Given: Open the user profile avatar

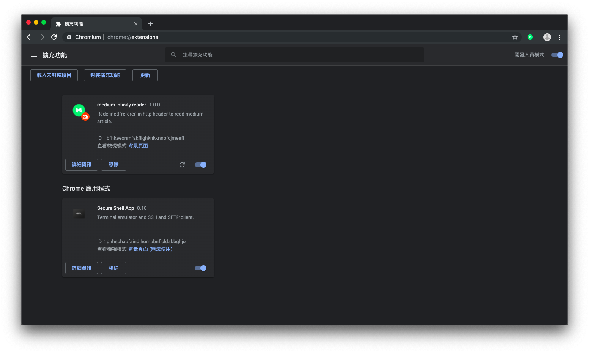Looking at the screenshot, I should pos(547,37).
